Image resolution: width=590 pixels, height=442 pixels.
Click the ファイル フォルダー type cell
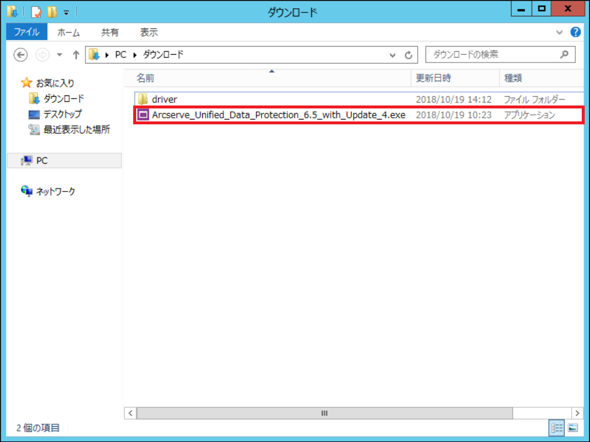(535, 100)
